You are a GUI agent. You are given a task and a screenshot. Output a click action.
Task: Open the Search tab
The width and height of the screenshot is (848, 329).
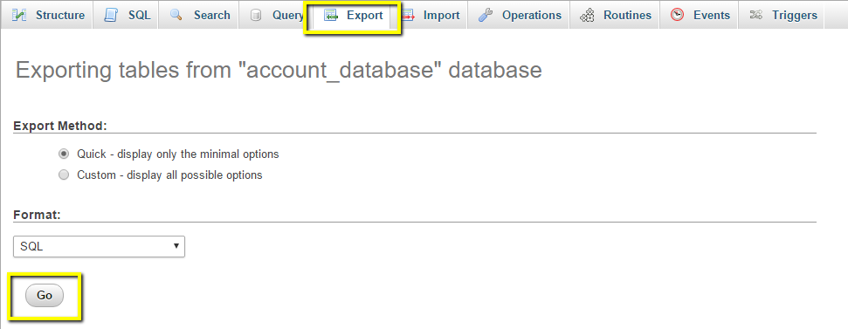[199, 15]
